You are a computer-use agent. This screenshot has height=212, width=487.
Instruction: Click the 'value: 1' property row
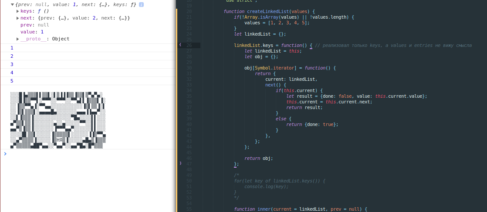point(32,32)
